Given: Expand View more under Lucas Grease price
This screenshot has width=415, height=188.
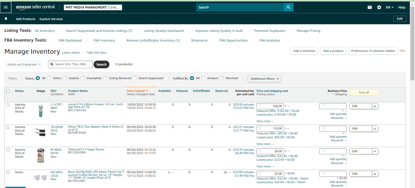Looking at the screenshot, I should coord(265,121).
